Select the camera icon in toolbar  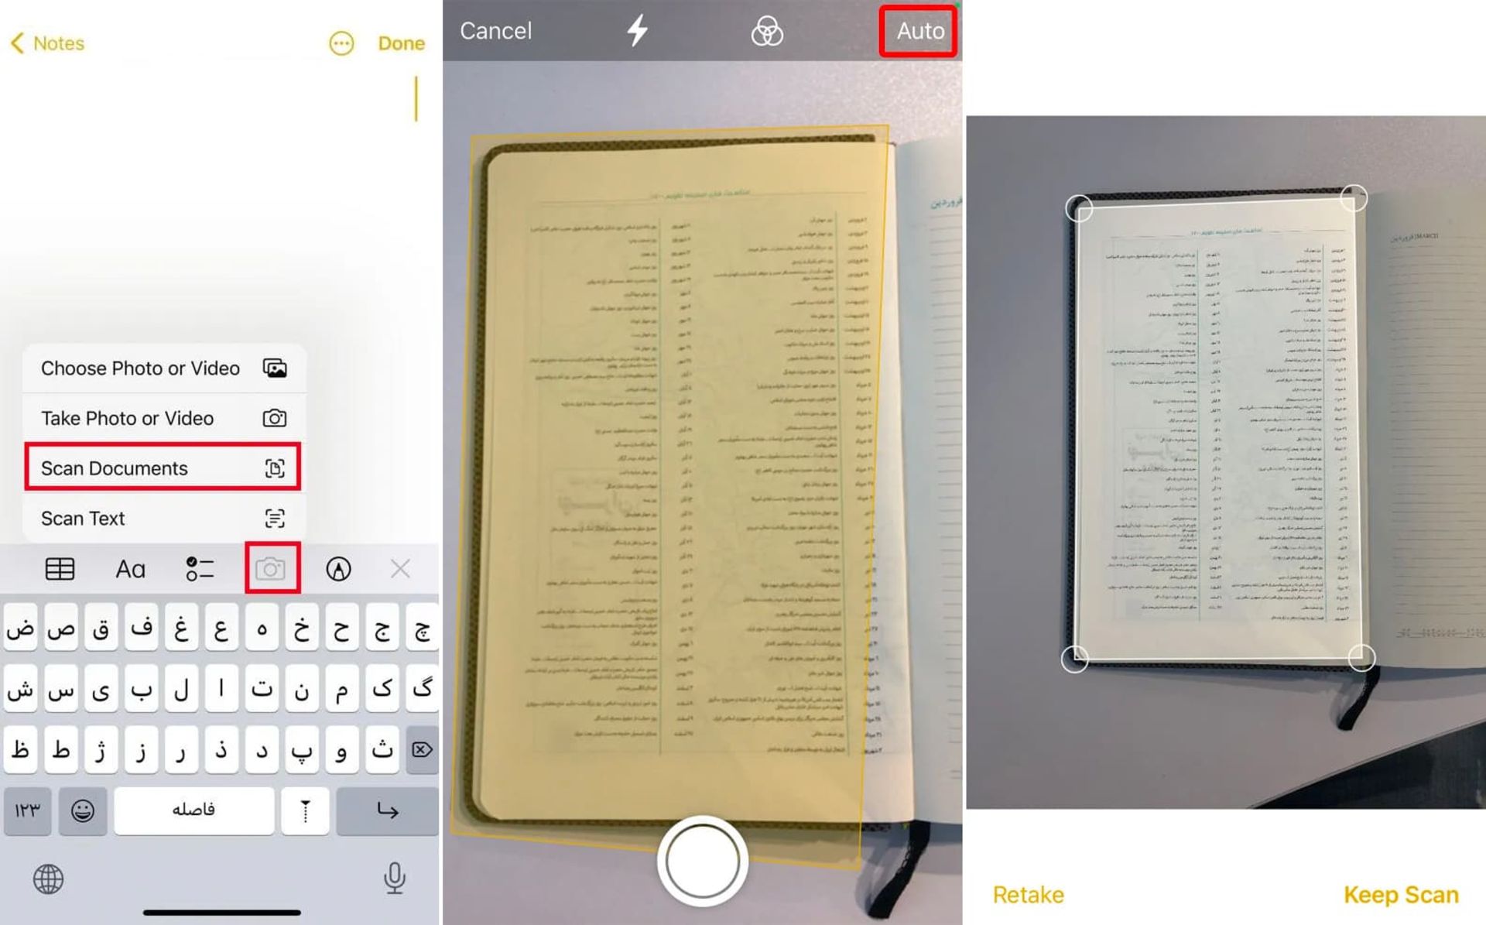point(271,569)
